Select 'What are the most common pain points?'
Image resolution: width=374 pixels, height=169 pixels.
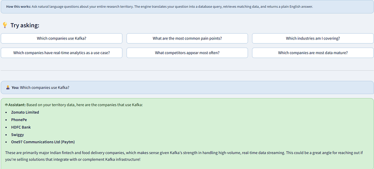point(187,38)
